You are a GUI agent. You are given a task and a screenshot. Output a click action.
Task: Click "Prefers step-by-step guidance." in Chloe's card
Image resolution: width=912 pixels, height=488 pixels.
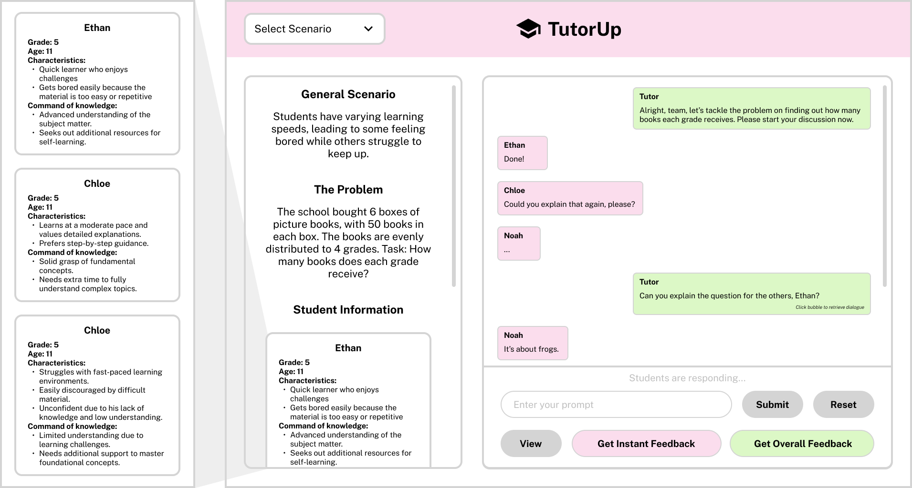coord(94,244)
